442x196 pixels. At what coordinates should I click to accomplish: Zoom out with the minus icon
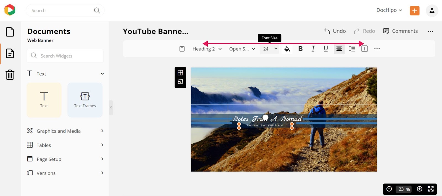389,189
